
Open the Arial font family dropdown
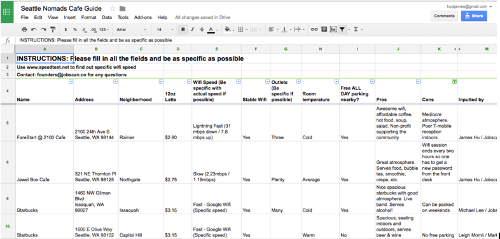point(131,29)
